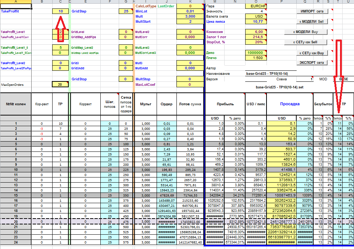The height and width of the screenshot is (249, 354).
Task: Click the USD / пипс cell 257520,4
Action: (x=256, y=190)
